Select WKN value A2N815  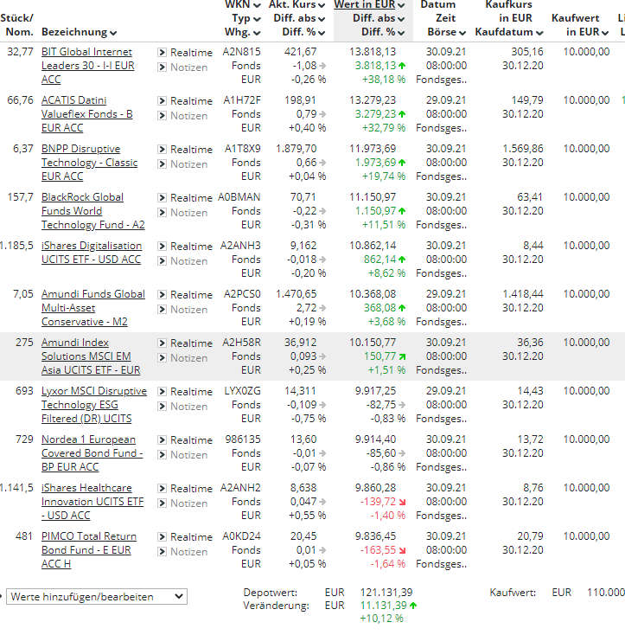(241, 52)
